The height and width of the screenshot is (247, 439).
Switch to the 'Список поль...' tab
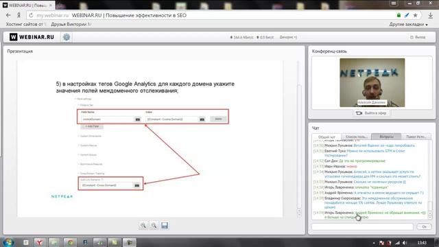click(357, 137)
